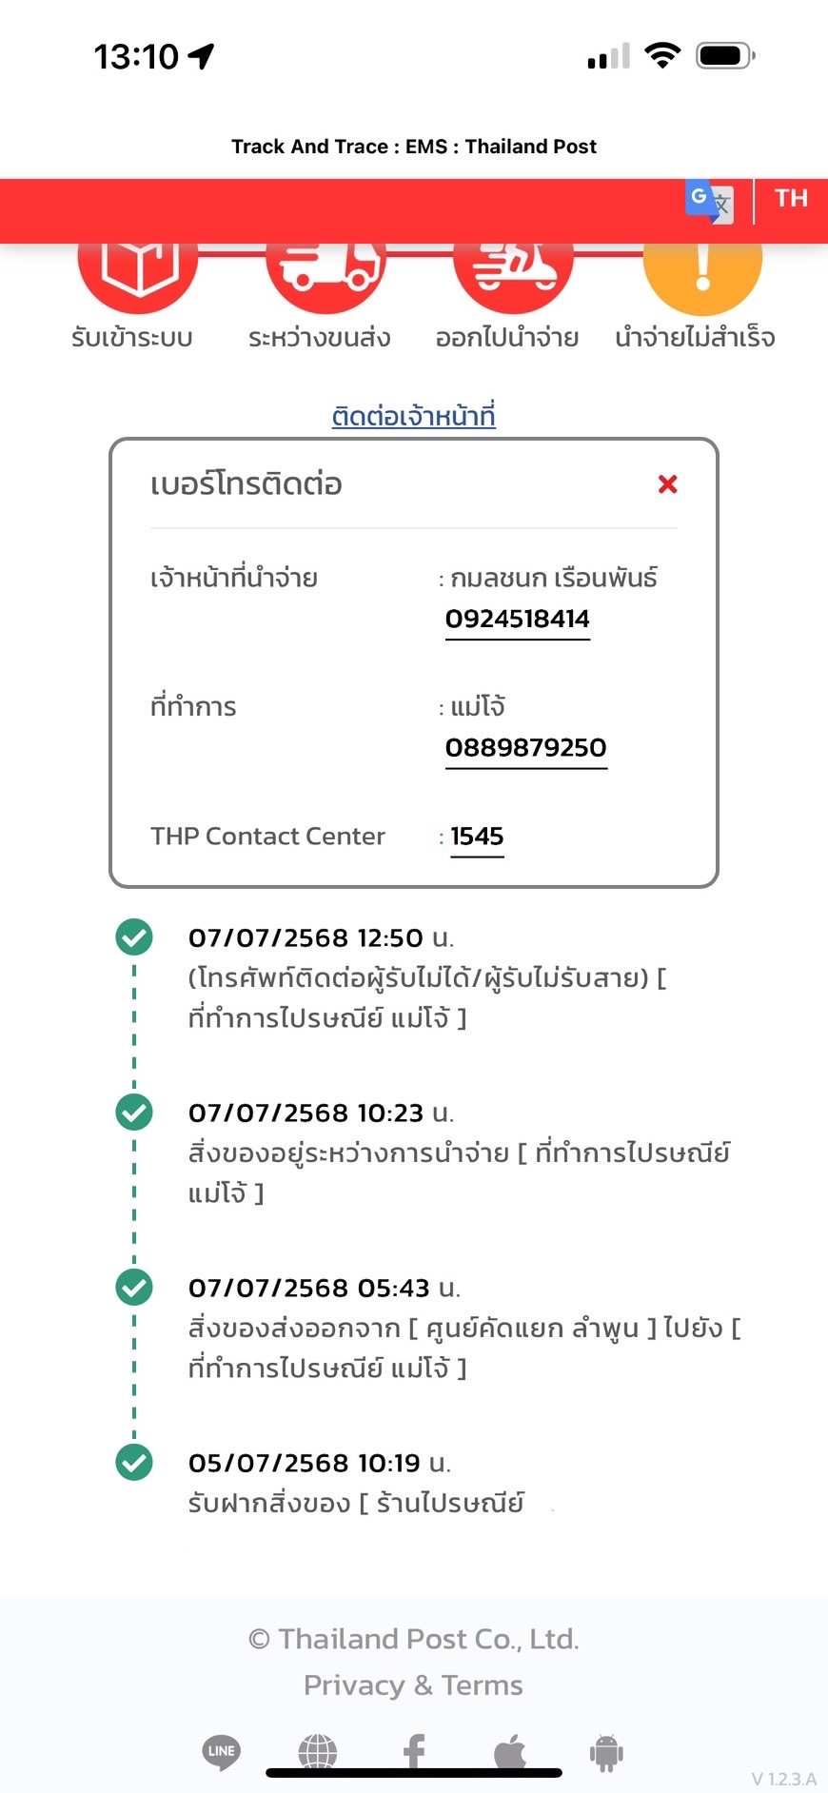Close the contact number popup
Screen dimensions: 828x1793
[668, 484]
